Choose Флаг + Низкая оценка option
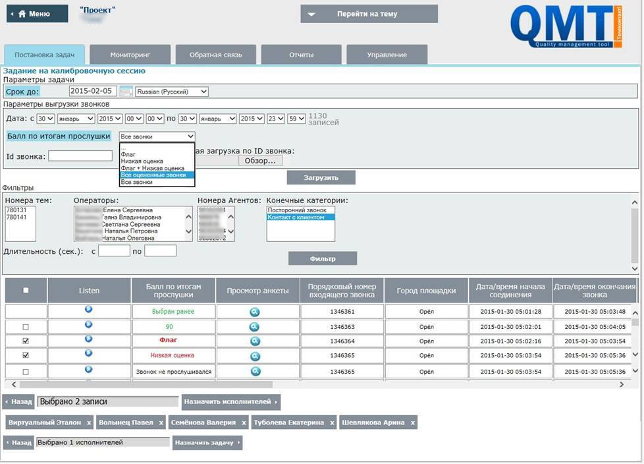644x464 pixels. point(157,168)
